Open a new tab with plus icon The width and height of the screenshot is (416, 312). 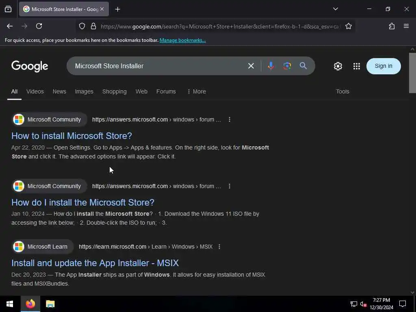pyautogui.click(x=117, y=9)
